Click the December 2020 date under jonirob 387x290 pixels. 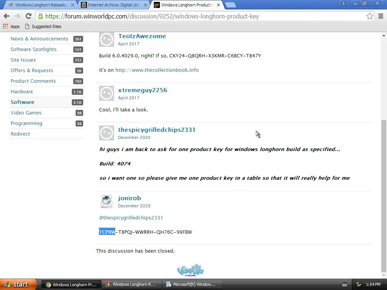134,206
